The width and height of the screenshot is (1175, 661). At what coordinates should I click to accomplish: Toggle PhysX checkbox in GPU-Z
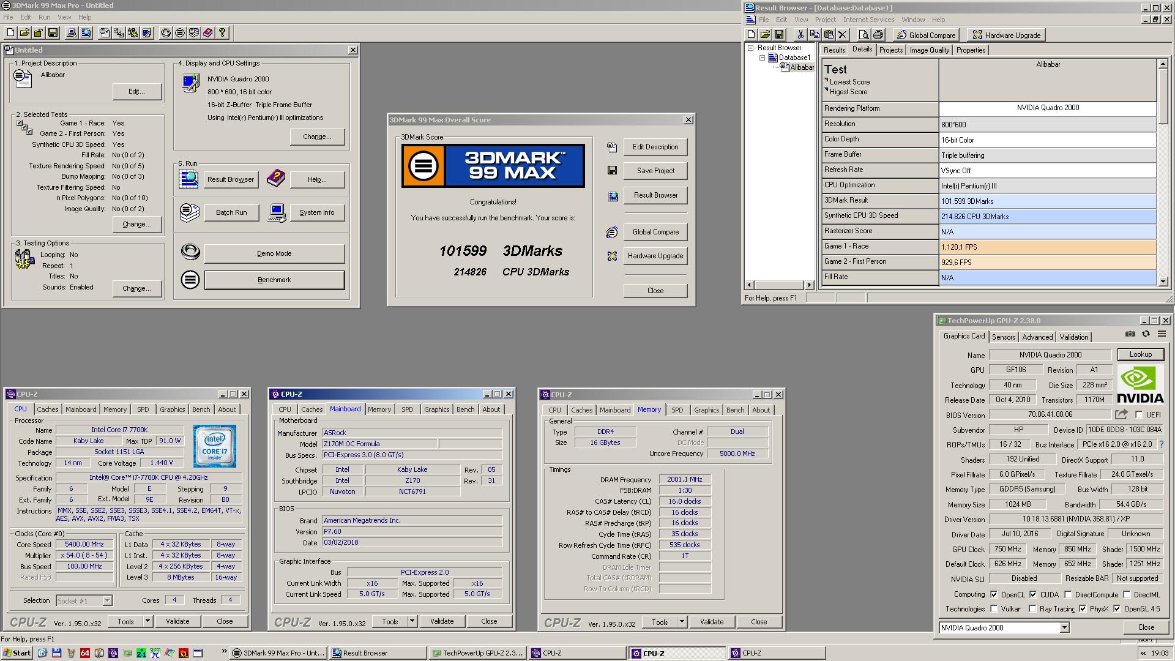(x=1083, y=609)
